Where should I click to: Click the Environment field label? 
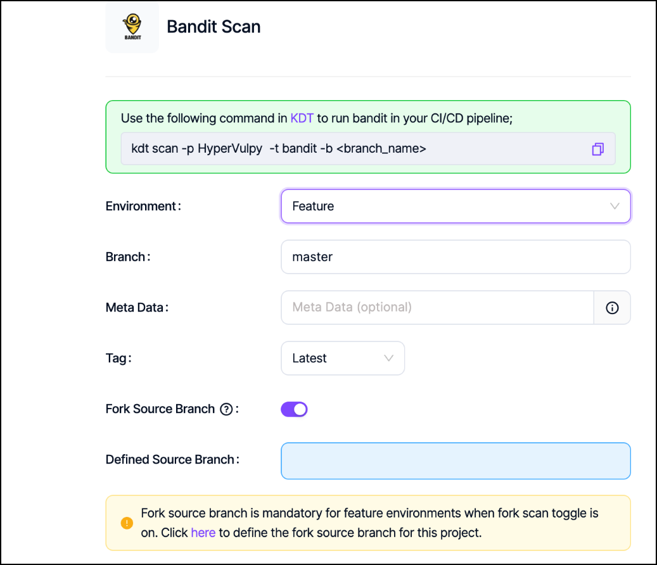pyautogui.click(x=143, y=206)
